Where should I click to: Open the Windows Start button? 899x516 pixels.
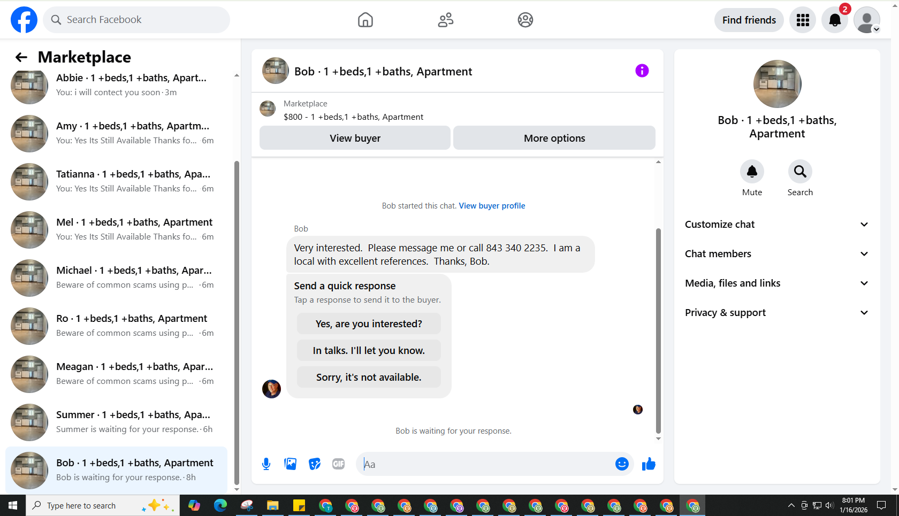point(13,505)
